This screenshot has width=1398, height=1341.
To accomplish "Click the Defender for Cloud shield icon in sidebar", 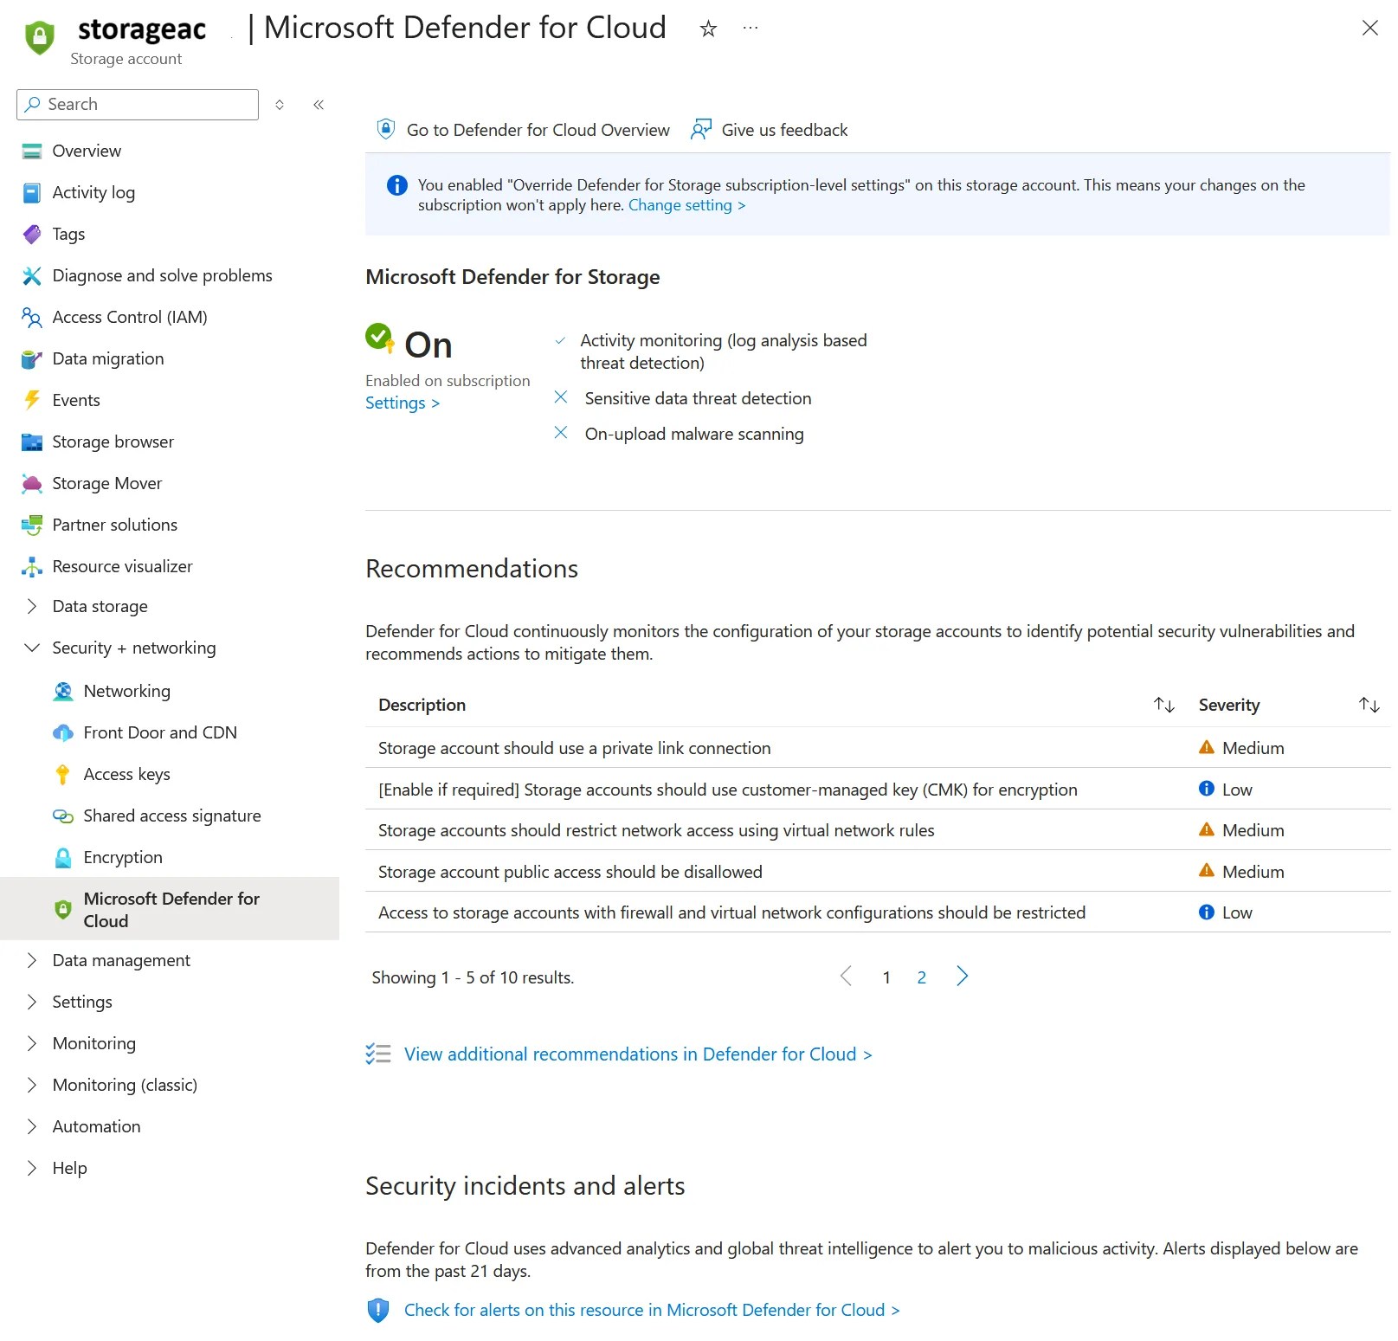I will [x=63, y=910].
